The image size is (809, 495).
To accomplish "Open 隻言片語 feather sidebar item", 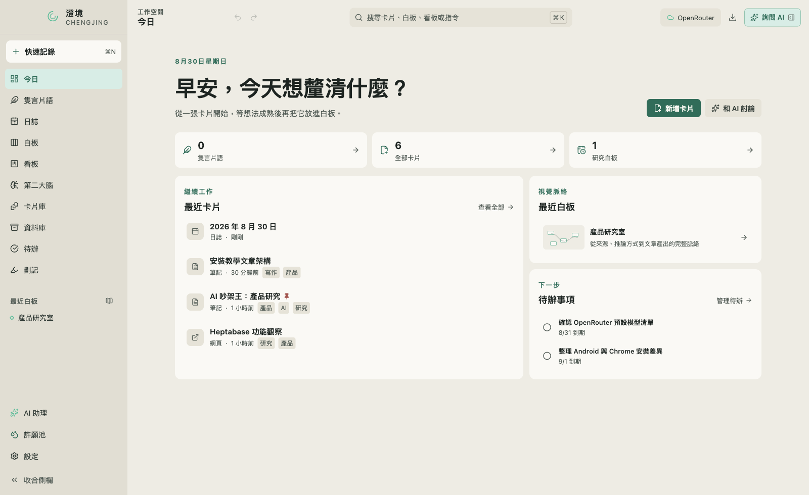I will [x=64, y=101].
